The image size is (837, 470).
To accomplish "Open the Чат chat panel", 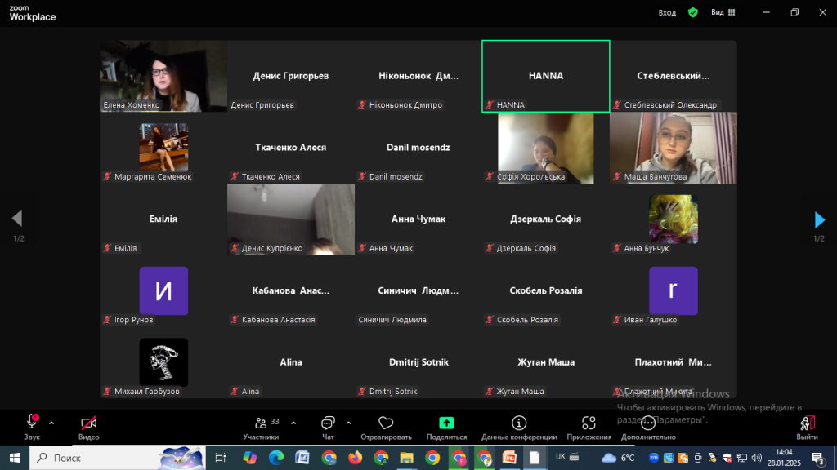I will 328,423.
